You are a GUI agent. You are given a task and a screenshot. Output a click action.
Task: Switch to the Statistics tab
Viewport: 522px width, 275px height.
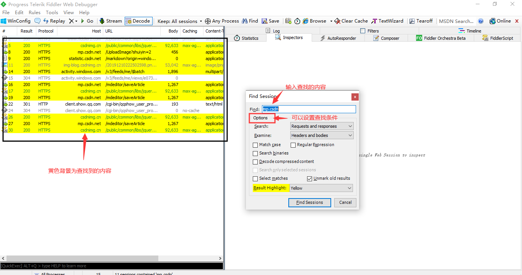(x=246, y=38)
